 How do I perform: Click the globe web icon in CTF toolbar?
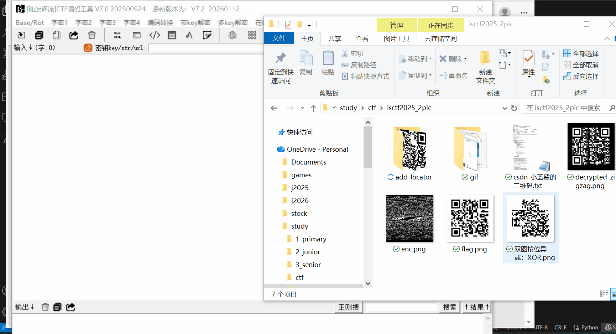(x=233, y=35)
